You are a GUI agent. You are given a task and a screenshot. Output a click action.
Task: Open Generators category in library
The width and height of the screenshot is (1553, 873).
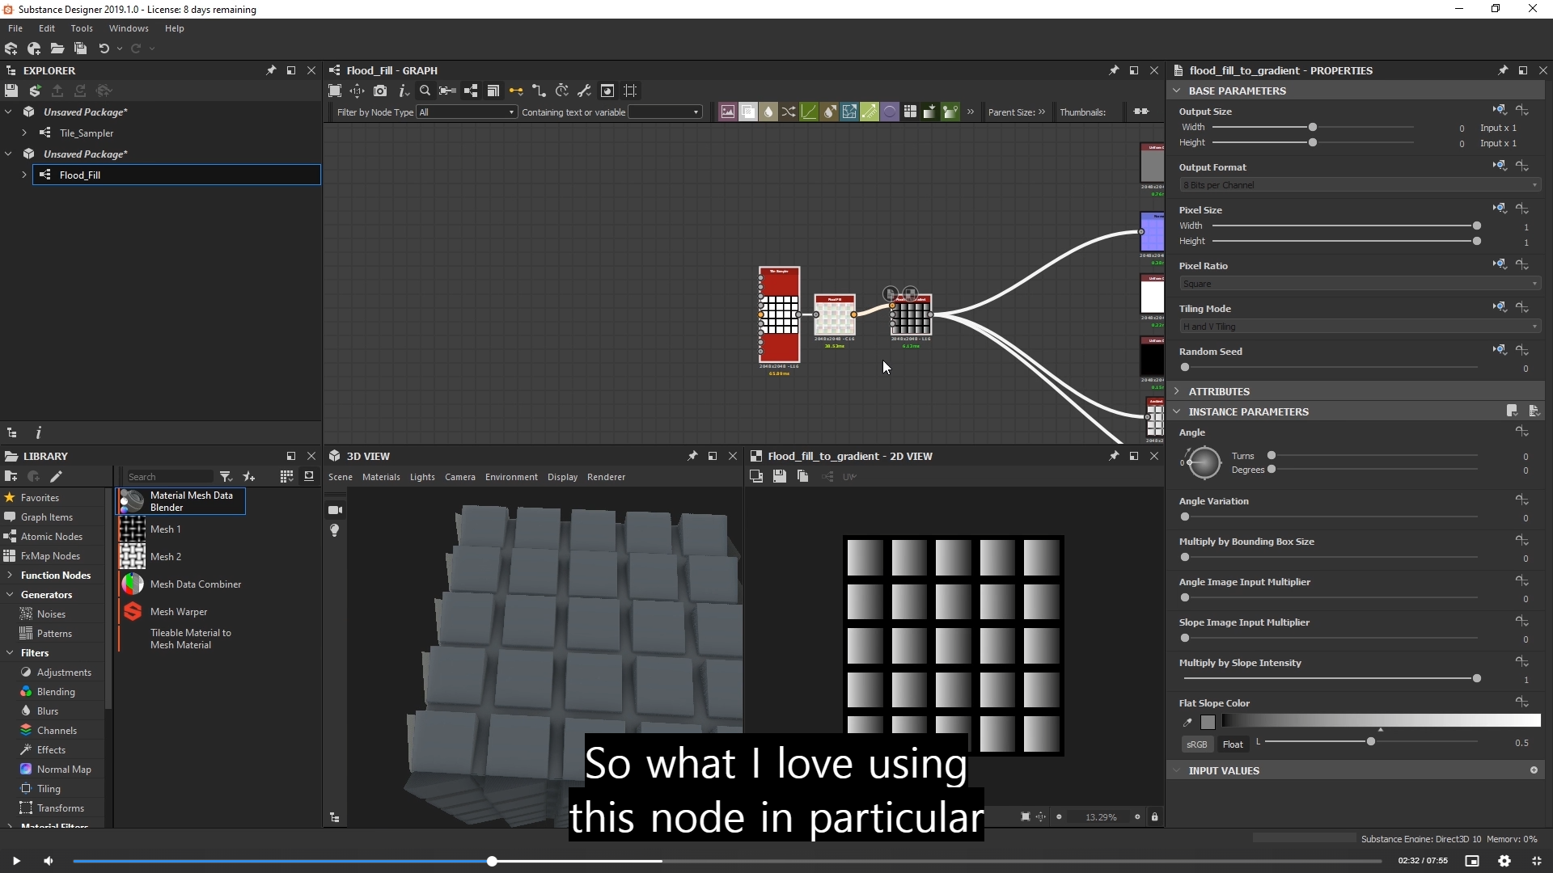(x=46, y=595)
